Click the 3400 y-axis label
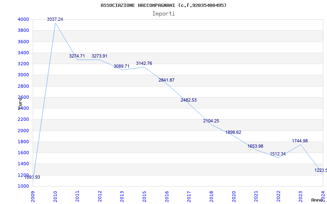This screenshot has width=327, height=204. coord(23,53)
